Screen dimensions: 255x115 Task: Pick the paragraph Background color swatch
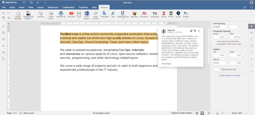click(216, 69)
